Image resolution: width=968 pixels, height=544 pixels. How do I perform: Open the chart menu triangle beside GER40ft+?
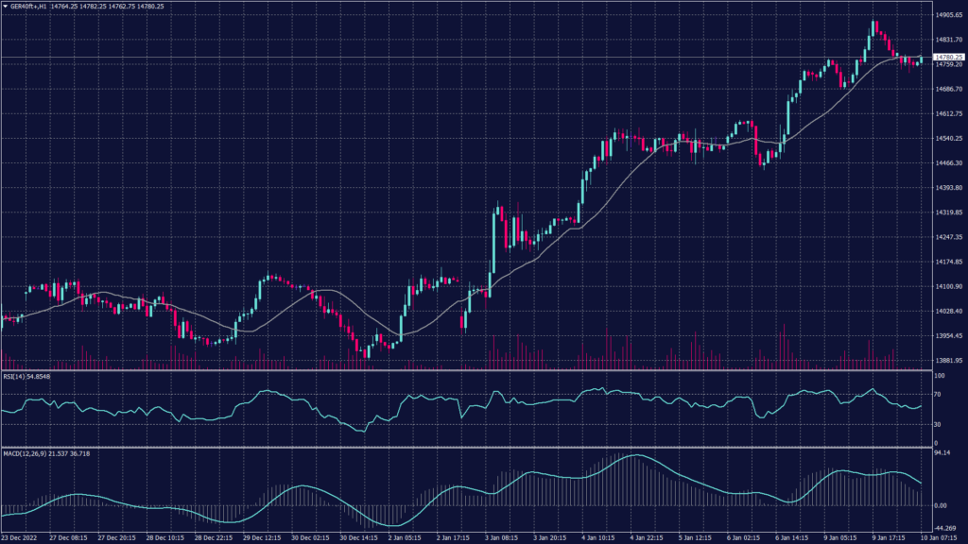coord(5,6)
